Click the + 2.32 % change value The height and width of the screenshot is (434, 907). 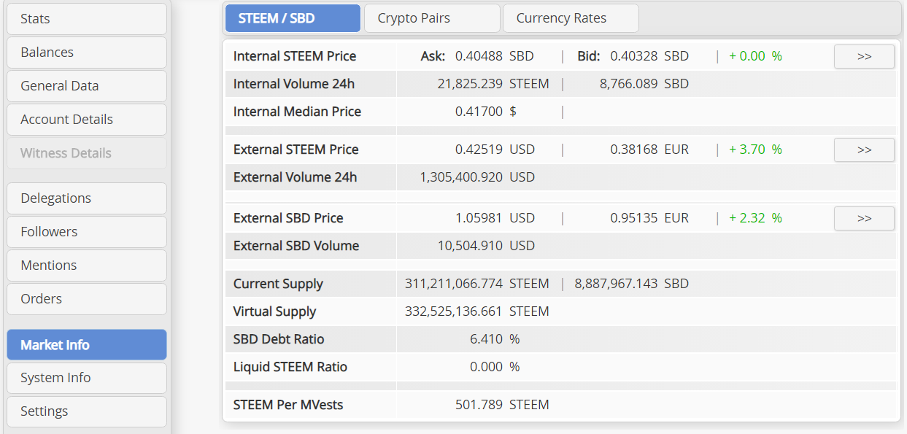point(755,218)
